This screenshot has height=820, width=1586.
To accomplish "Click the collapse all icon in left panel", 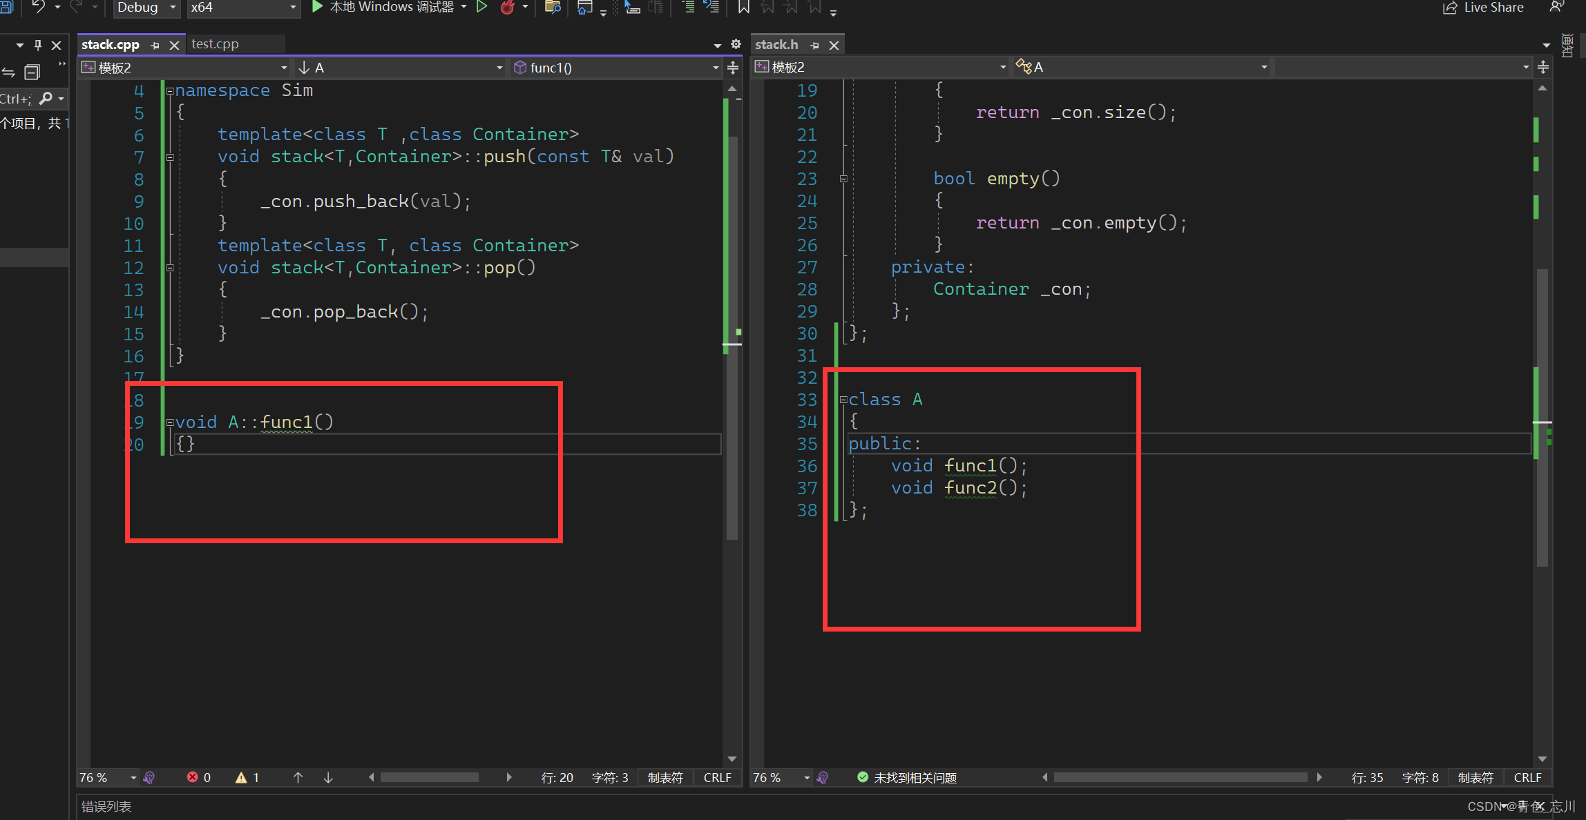I will 32,72.
